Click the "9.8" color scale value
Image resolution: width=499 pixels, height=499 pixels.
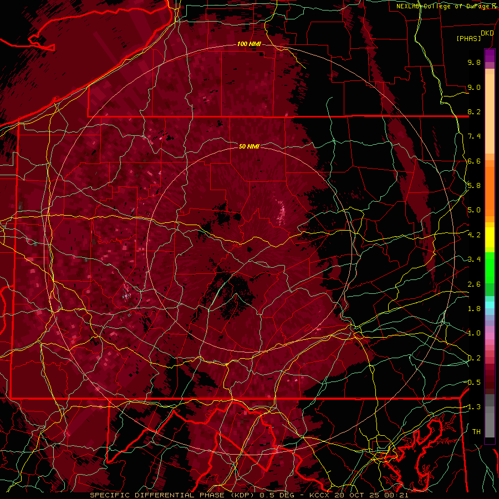click(474, 62)
